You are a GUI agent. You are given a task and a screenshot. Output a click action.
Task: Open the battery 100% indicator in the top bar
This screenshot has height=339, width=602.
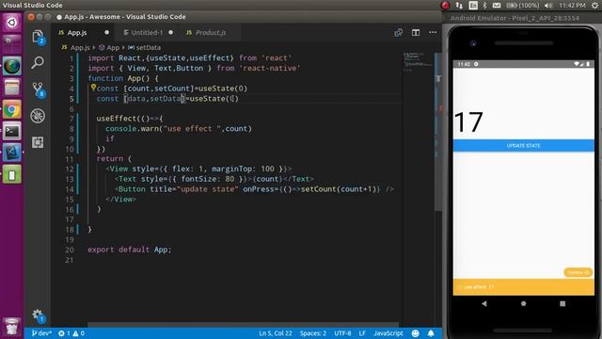point(523,6)
